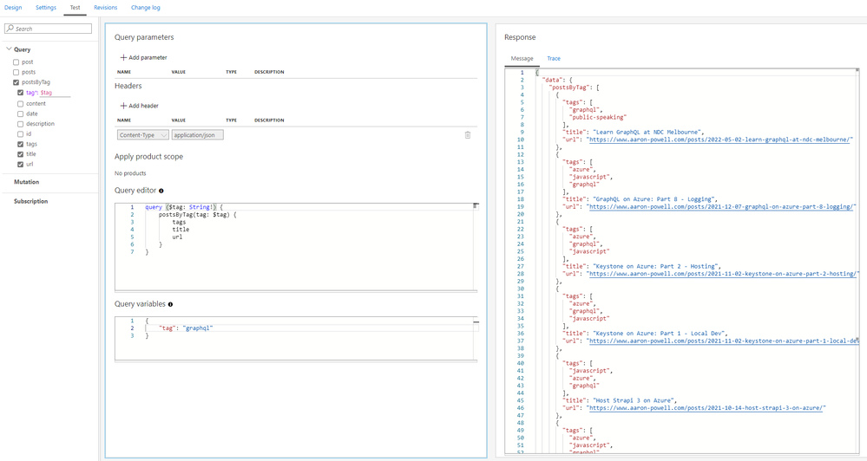Uncheck the title field checkbox

pos(21,154)
